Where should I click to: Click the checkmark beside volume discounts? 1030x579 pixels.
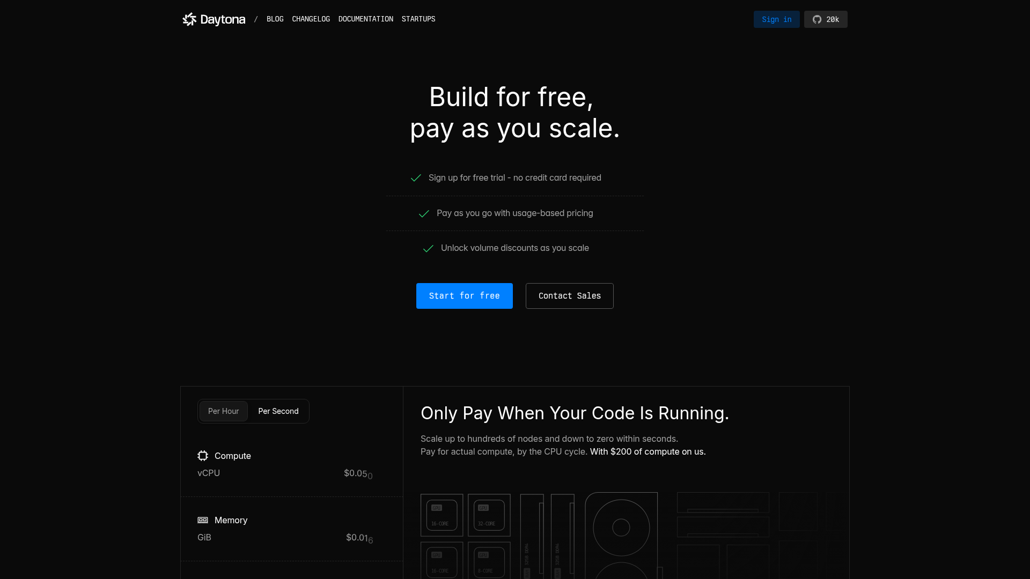[428, 248]
